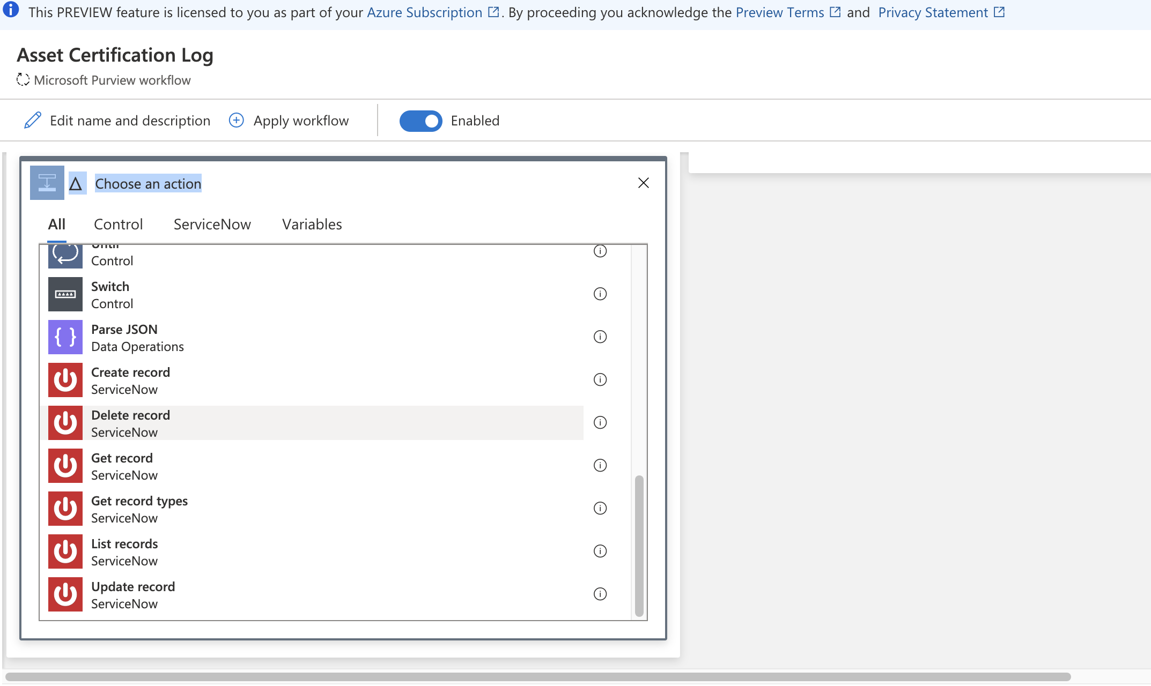The width and height of the screenshot is (1151, 686).
Task: Click the ServiceNow List records icon
Action: tap(64, 551)
